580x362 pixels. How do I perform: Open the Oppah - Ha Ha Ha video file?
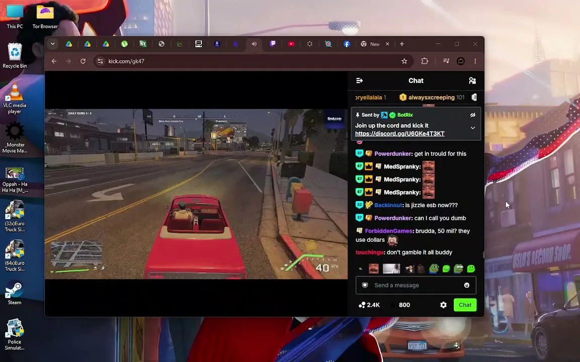[15, 179]
